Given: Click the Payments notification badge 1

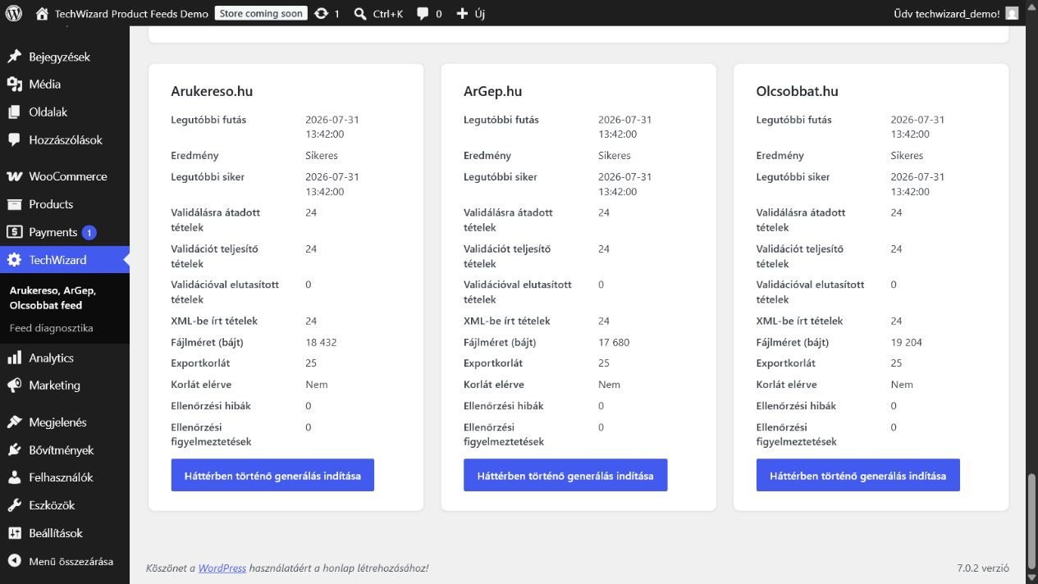Looking at the screenshot, I should pos(89,232).
